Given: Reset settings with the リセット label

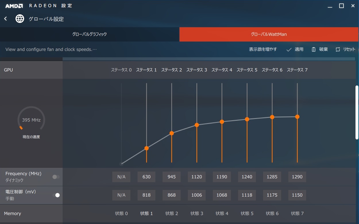Looking at the screenshot, I should (349, 49).
